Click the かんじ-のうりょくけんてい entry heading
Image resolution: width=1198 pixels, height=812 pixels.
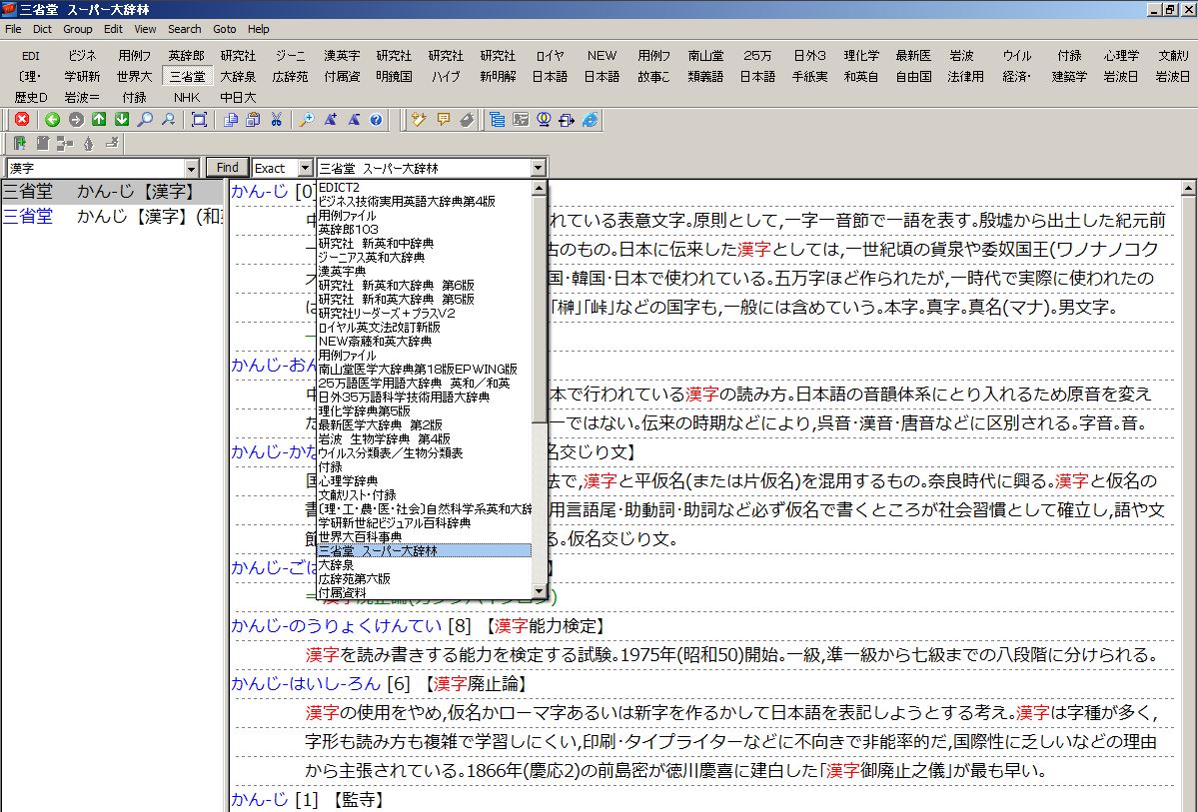click(336, 626)
